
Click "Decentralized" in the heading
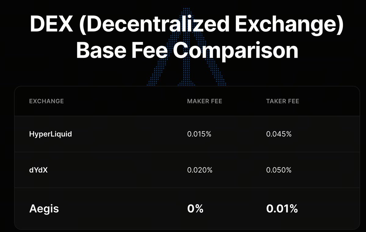tap(154, 24)
